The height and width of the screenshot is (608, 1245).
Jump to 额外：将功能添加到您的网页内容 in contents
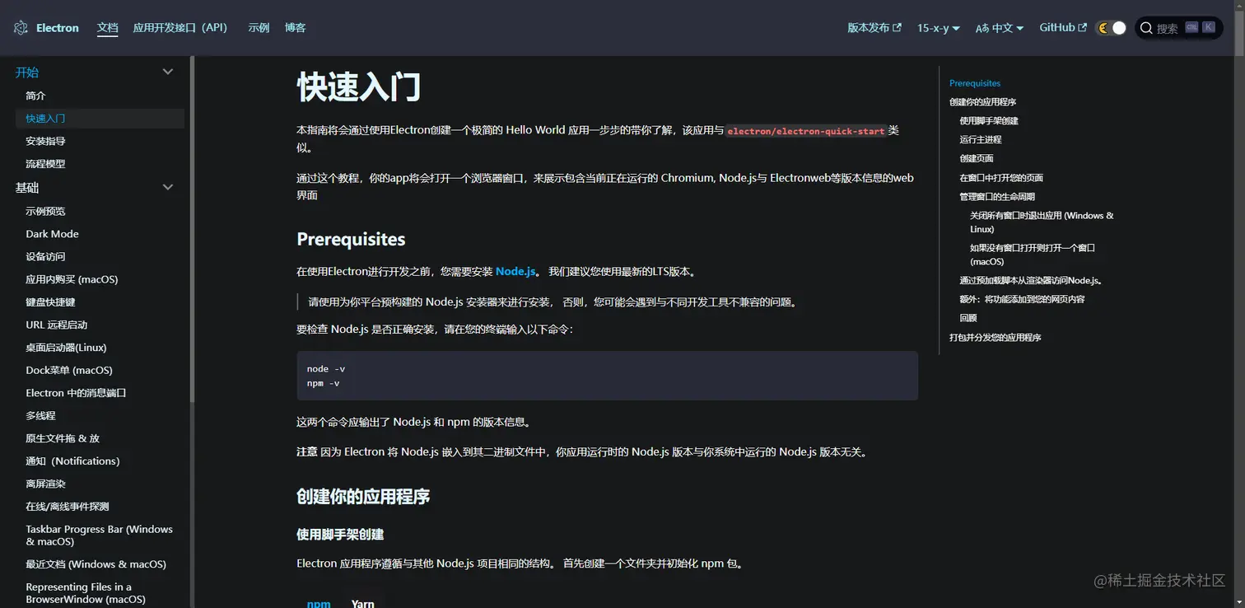coord(1022,299)
